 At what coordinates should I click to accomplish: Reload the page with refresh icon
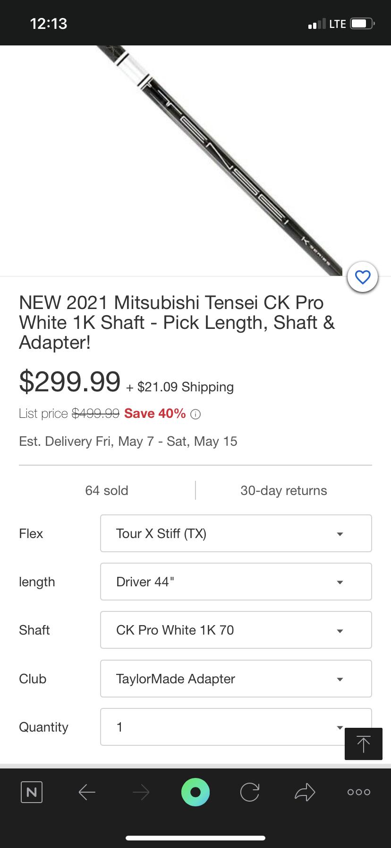pyautogui.click(x=249, y=792)
